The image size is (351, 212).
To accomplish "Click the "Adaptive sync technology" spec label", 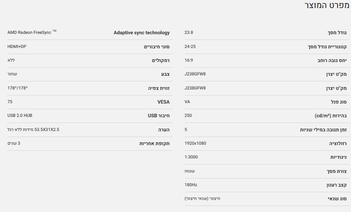I will [x=141, y=33].
